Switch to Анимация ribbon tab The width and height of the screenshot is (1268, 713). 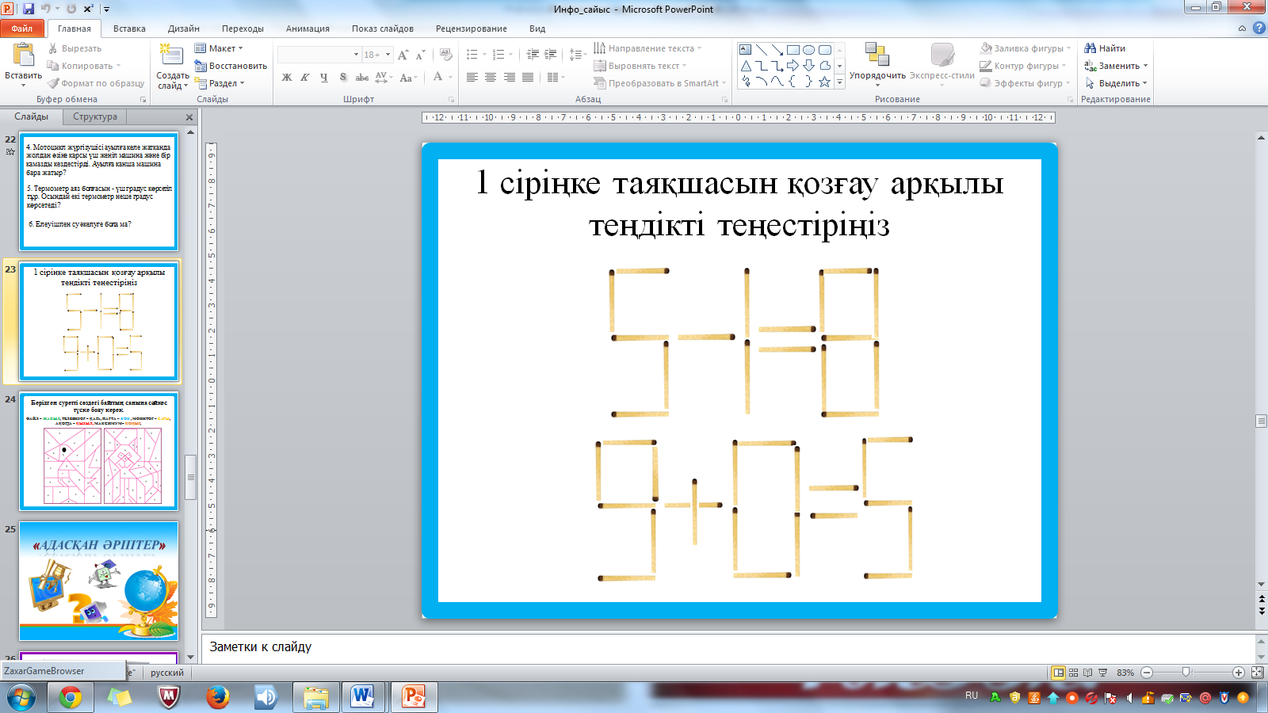point(307,29)
